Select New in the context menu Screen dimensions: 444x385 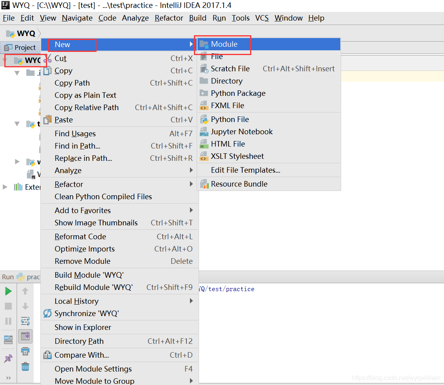click(120, 44)
